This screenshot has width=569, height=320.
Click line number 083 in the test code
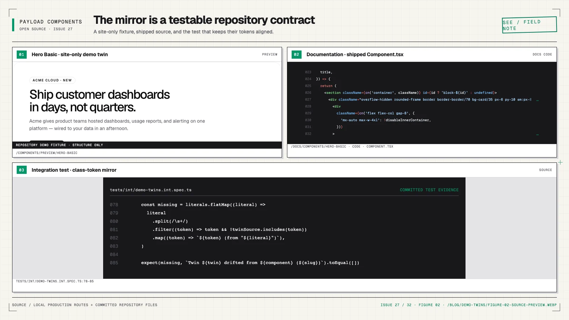click(114, 246)
